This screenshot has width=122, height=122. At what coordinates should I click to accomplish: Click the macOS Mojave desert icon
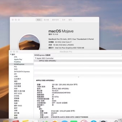29,42
